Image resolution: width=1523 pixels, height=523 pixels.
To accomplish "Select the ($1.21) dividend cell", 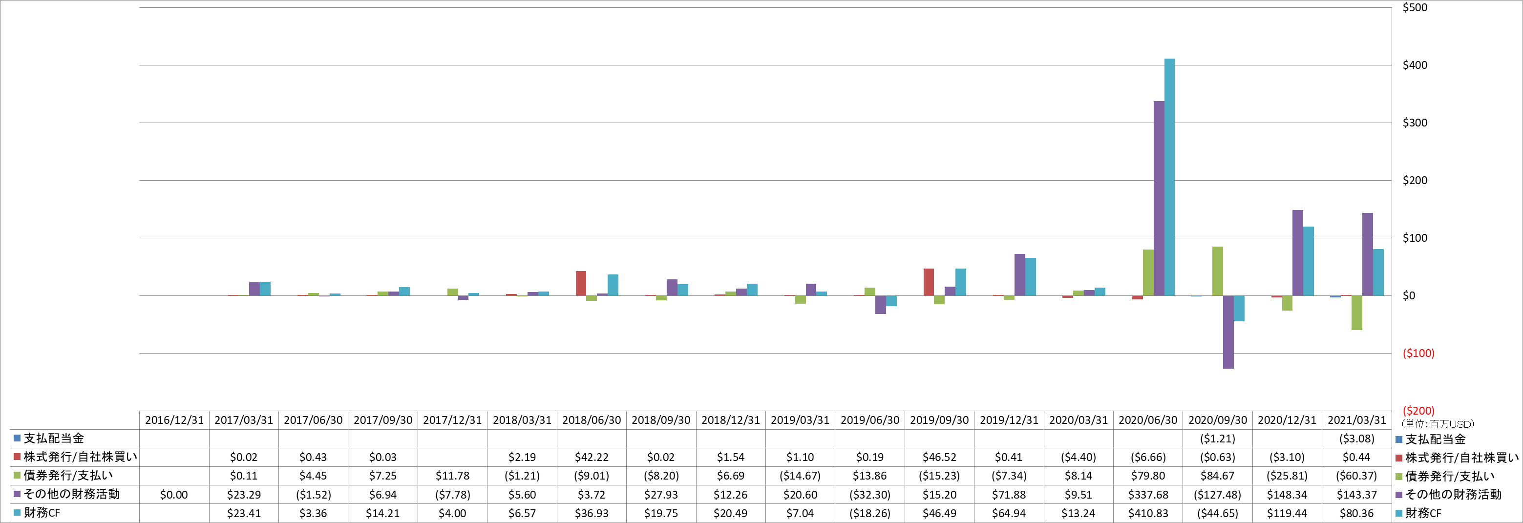I will [x=1218, y=439].
